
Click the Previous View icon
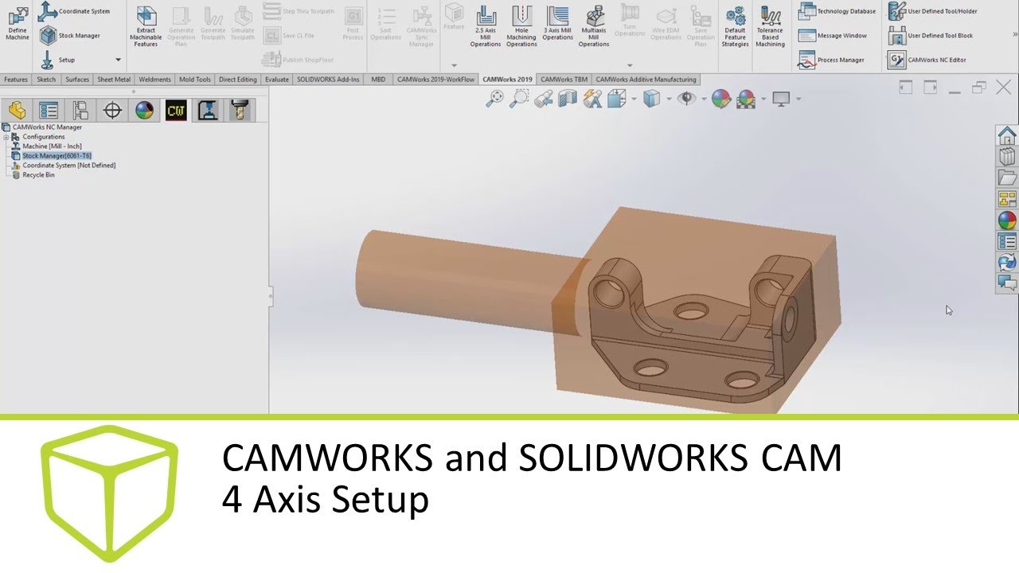click(544, 99)
